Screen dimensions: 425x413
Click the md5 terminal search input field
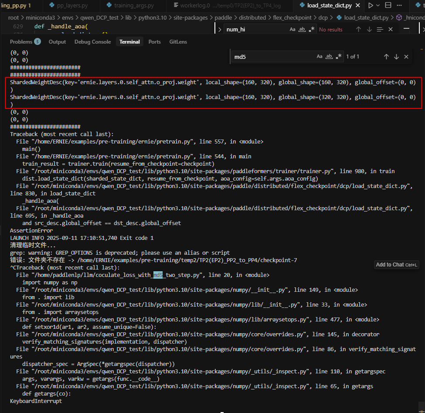[x=272, y=57]
